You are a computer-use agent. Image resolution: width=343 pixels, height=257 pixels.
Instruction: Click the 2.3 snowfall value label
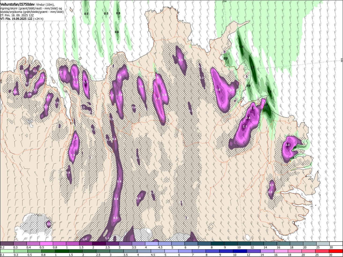(252, 108)
